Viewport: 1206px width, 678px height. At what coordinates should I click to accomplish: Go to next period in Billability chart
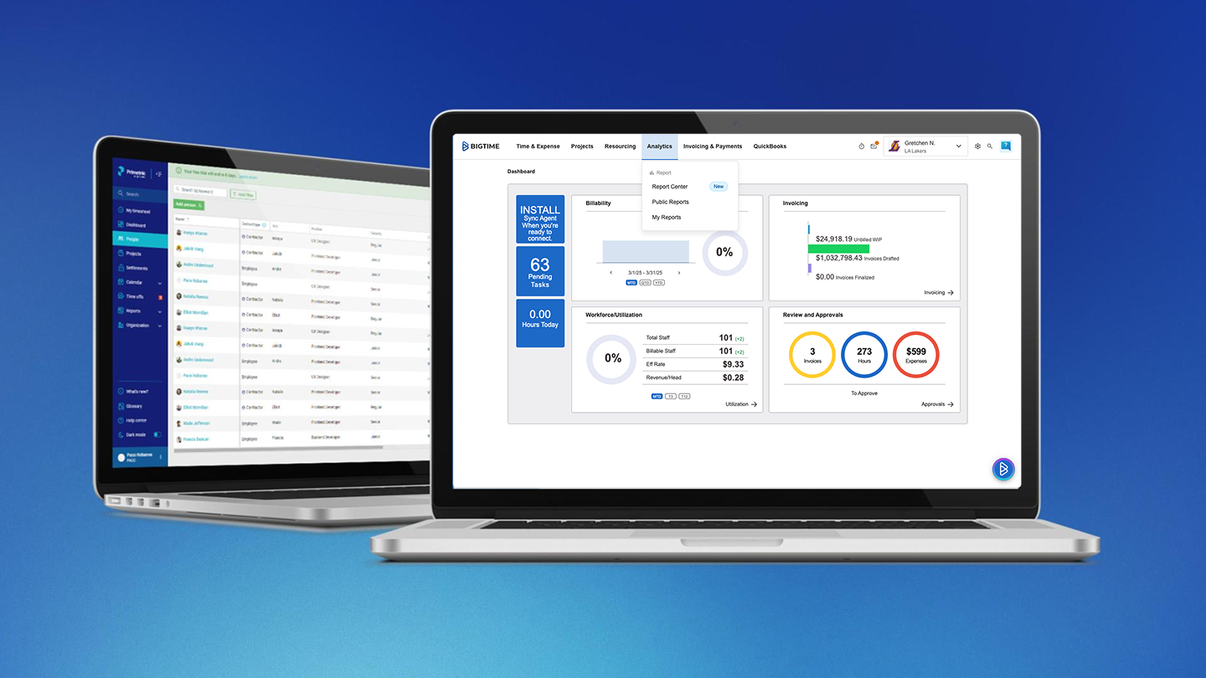pos(679,273)
